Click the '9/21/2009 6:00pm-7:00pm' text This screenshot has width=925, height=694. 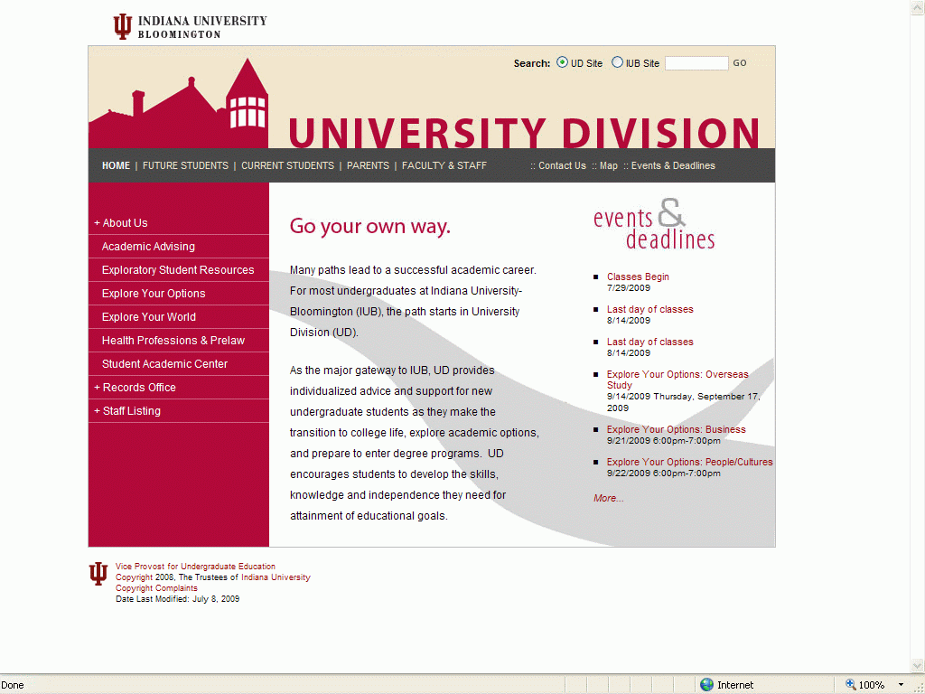[x=663, y=441]
